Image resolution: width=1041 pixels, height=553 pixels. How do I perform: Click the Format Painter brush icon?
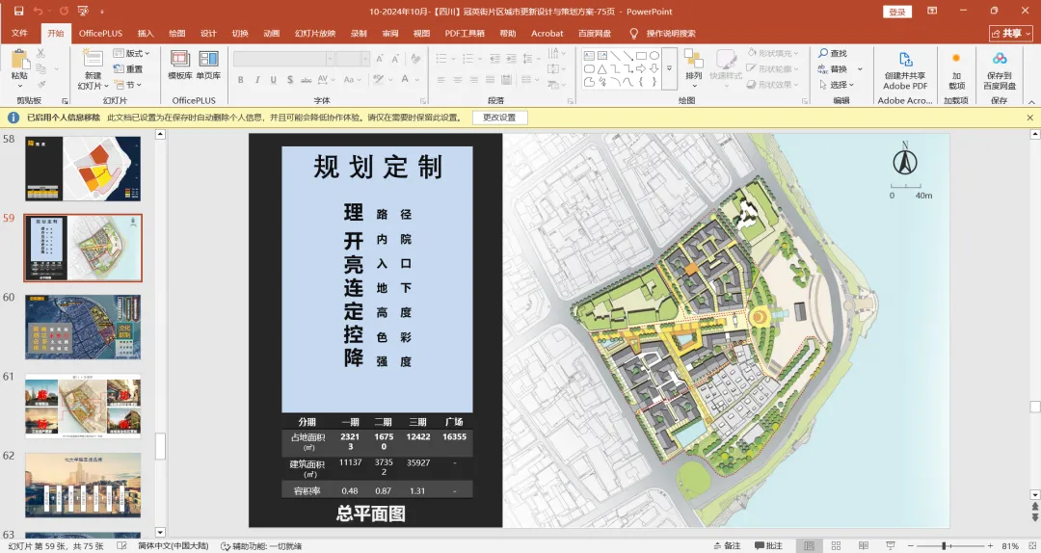pyautogui.click(x=41, y=85)
